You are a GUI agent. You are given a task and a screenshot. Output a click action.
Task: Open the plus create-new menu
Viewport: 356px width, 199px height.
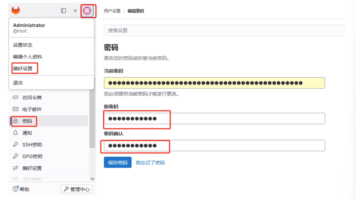click(x=75, y=11)
